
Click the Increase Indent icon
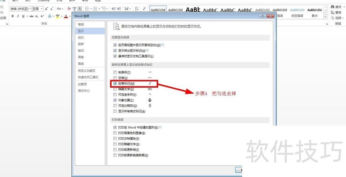tap(119, 9)
